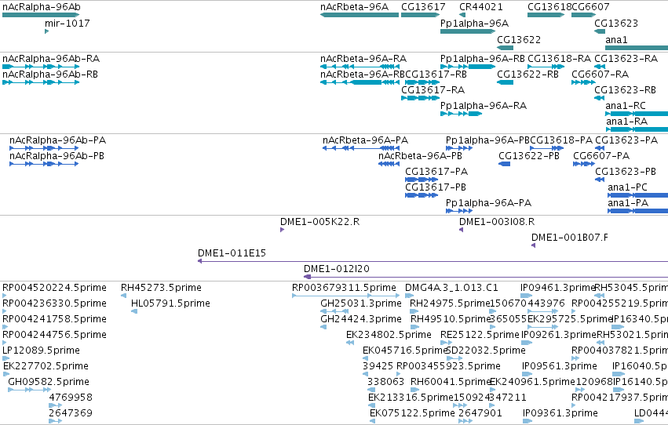Select the 338063 feature

tap(371, 390)
